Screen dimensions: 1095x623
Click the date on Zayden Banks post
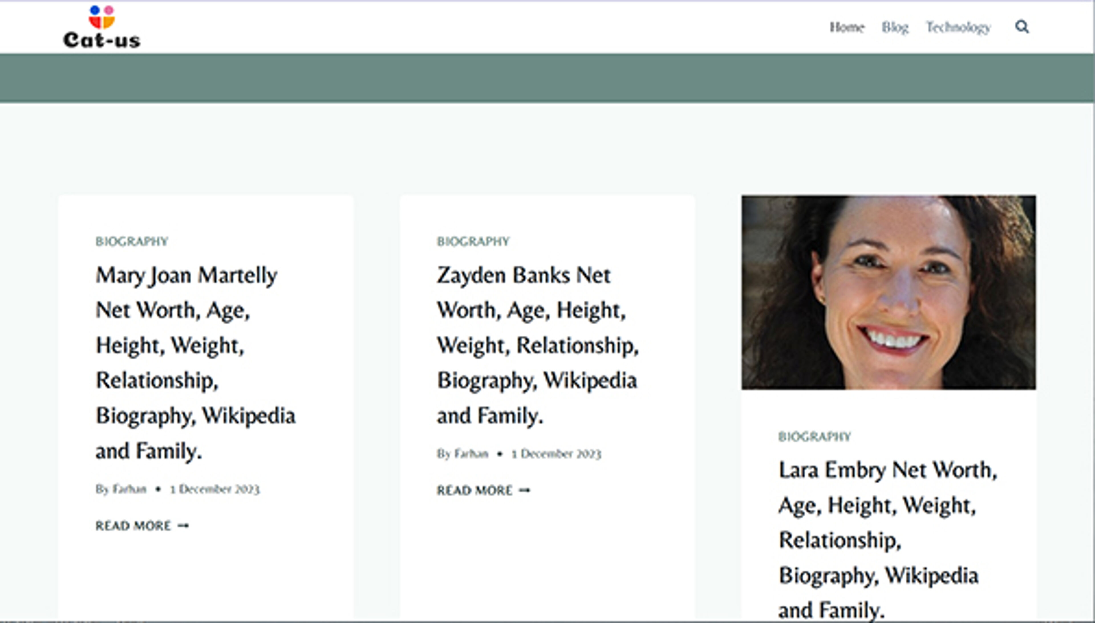coord(557,453)
